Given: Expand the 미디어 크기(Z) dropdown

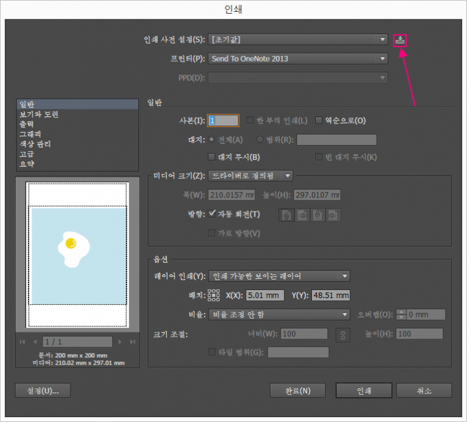Looking at the screenshot, I should point(250,176).
